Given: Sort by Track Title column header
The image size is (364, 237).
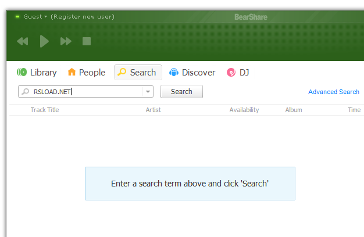Looking at the screenshot, I should pyautogui.click(x=45, y=110).
